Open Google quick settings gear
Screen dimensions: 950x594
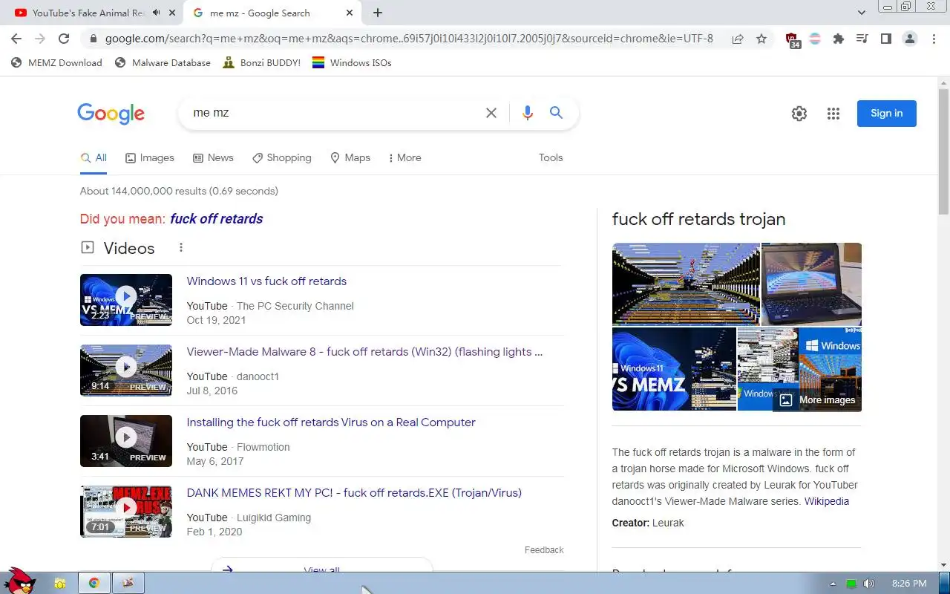coord(799,114)
